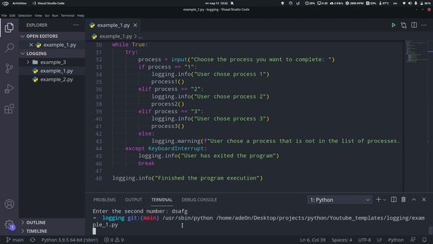Open Explorer views and more actions ellipsis

pos(76,25)
